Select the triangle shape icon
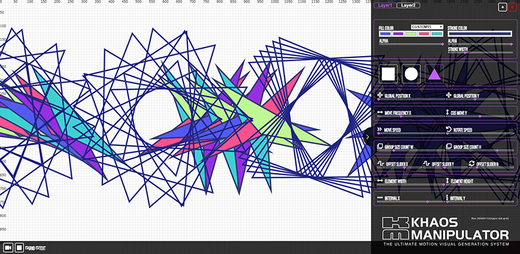Image resolution: width=520 pixels, height=254 pixels. click(434, 74)
